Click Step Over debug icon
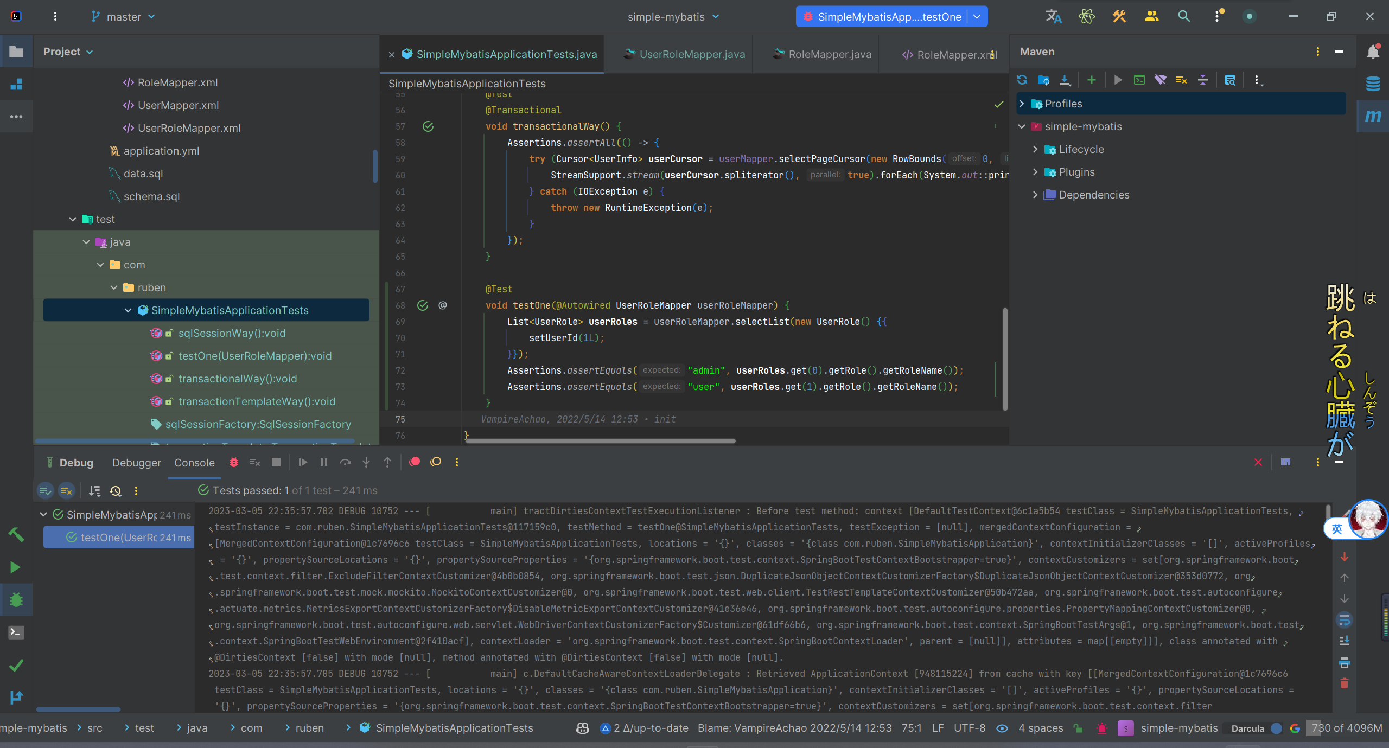Screen dimensions: 1389x748 tap(345, 462)
